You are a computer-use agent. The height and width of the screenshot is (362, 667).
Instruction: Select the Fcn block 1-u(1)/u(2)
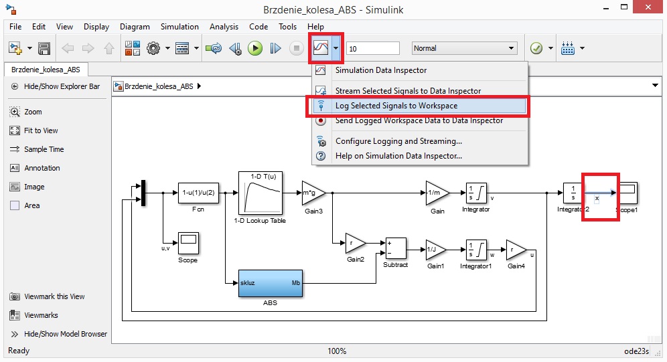coord(199,193)
